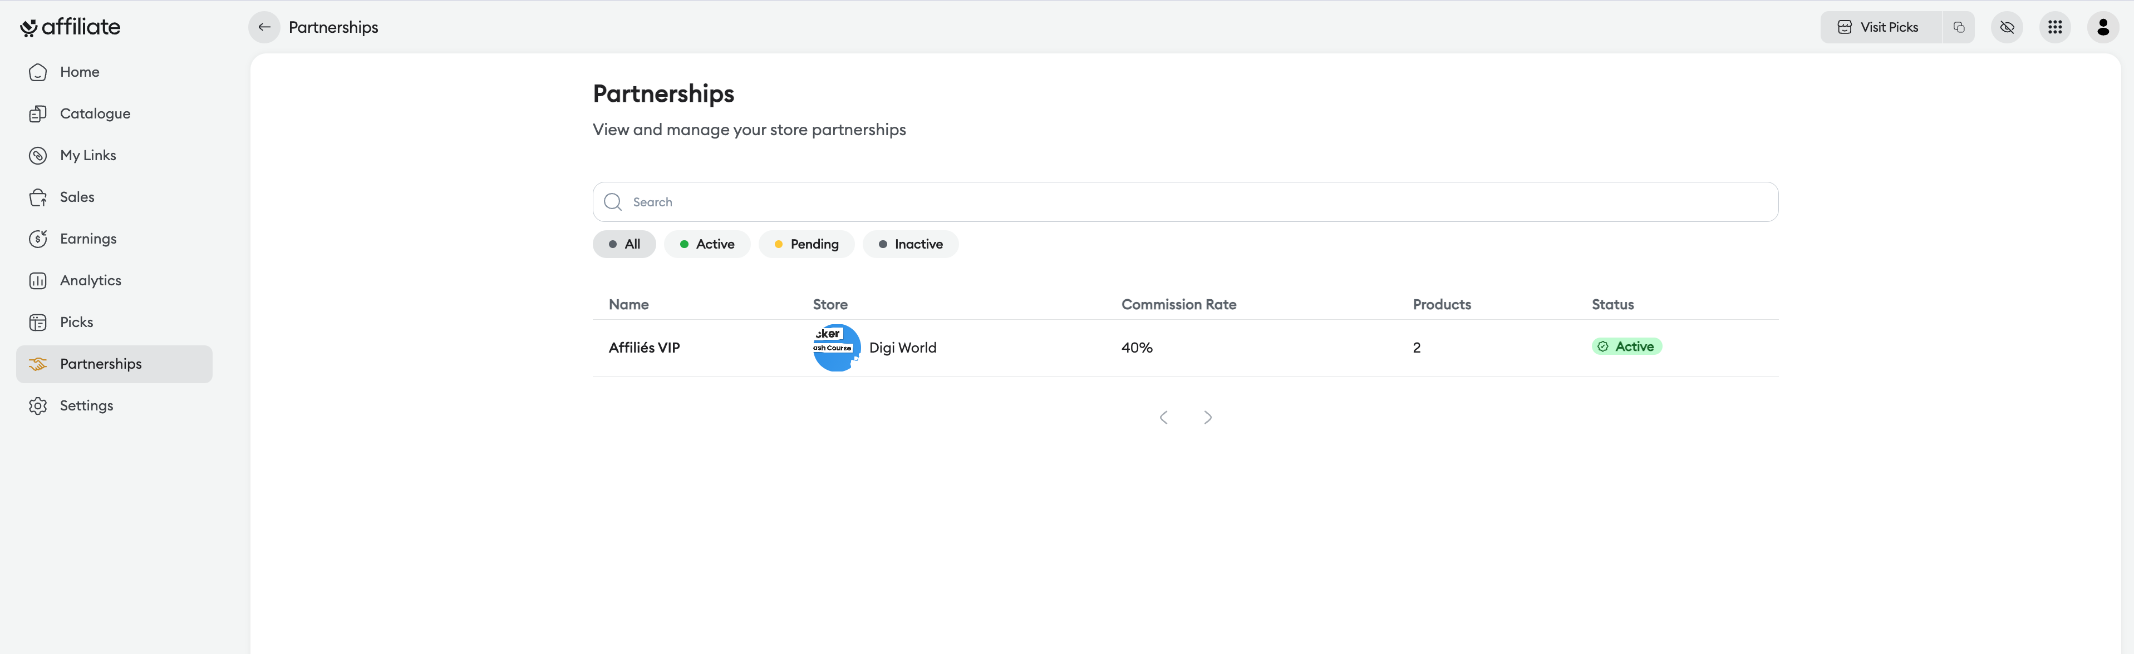Click the Visit Picks button
This screenshot has width=2134, height=654.
point(1880,27)
